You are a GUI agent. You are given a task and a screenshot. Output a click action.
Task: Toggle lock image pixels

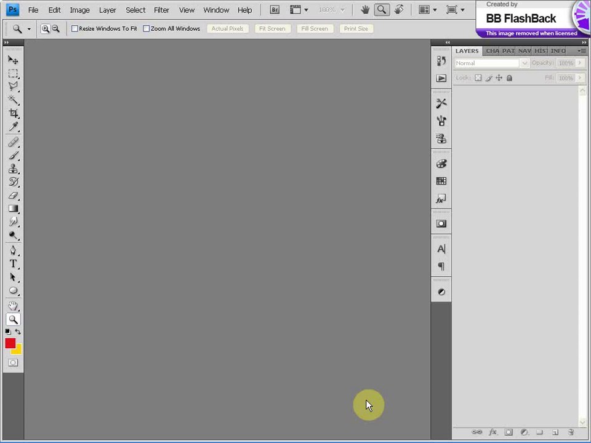coord(489,78)
